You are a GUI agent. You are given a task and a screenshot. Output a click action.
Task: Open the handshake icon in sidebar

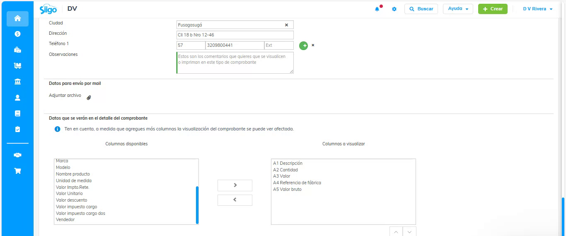coord(17,155)
